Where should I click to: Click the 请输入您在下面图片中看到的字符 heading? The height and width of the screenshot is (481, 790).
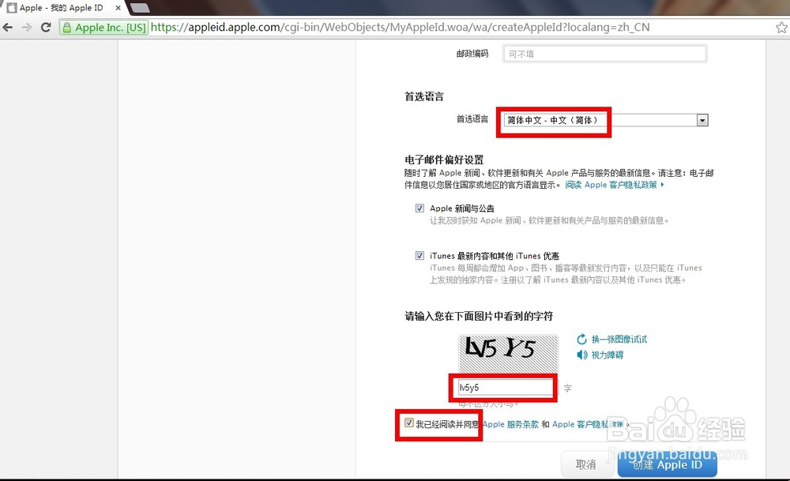479,316
